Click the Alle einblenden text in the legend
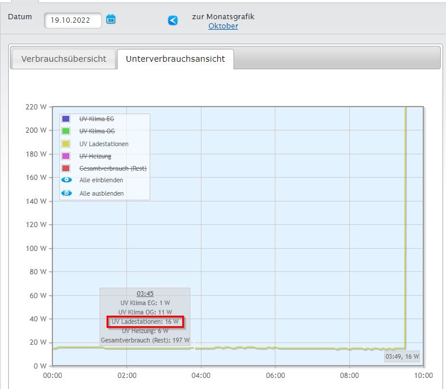Image resolution: width=446 pixels, height=389 pixels. click(x=101, y=181)
